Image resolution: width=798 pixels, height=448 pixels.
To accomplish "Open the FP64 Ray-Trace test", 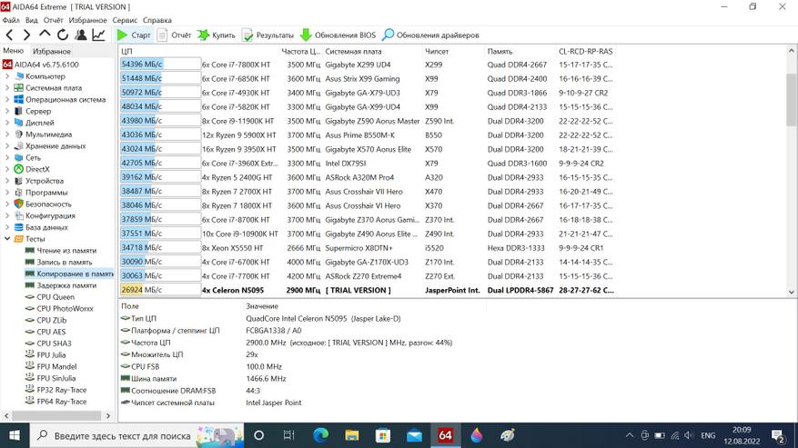I will (56, 402).
